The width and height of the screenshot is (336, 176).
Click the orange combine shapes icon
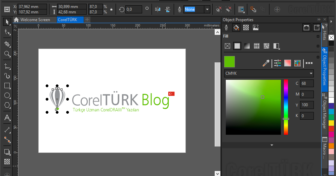[253, 9]
